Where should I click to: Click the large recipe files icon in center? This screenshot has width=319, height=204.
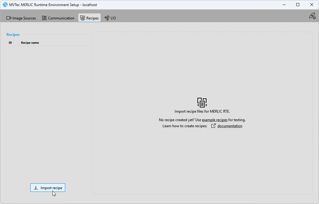(x=202, y=102)
